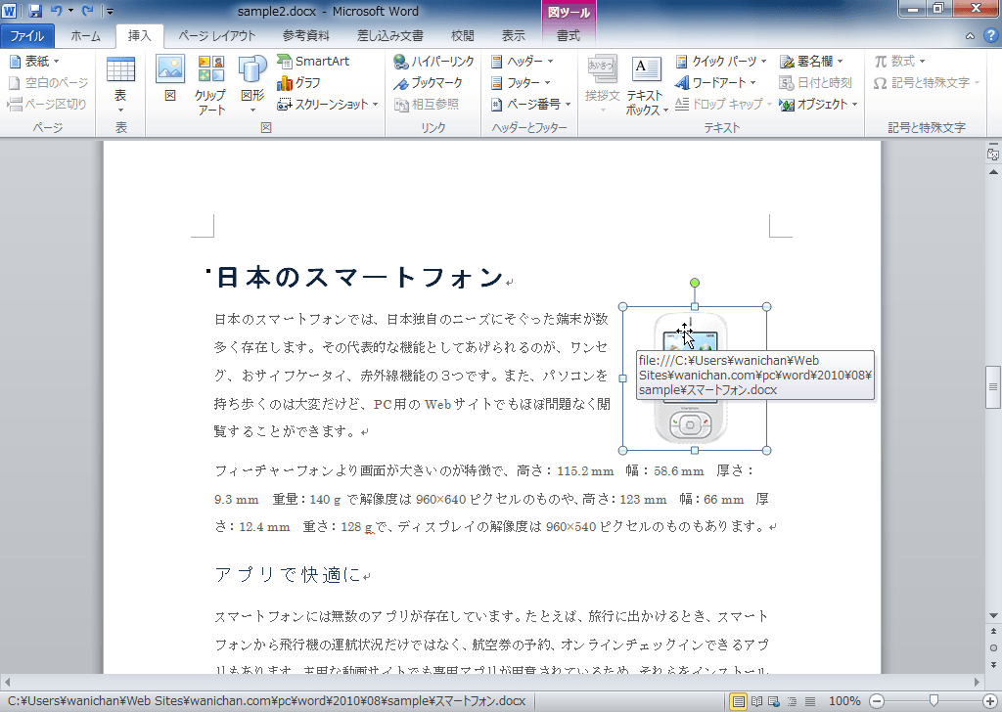The width and height of the screenshot is (1002, 712).
Task: Switch to Web Layout view in status bar
Action: [774, 702]
